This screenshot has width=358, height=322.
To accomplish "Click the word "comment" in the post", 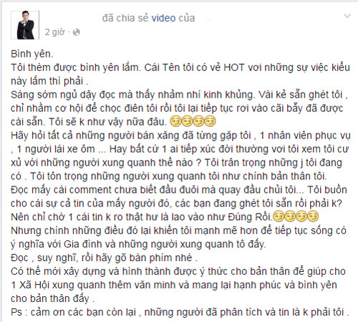I will pyautogui.click(x=90, y=190).
